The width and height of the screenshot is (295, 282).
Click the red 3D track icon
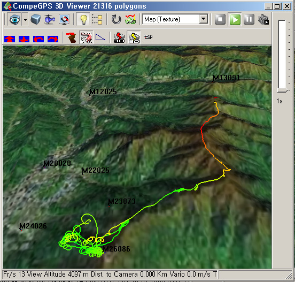pos(119,37)
